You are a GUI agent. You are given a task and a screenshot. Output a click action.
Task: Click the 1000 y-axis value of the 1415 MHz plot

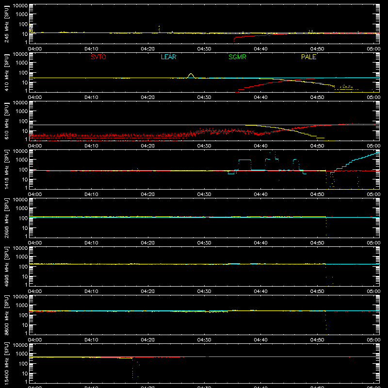(22, 160)
